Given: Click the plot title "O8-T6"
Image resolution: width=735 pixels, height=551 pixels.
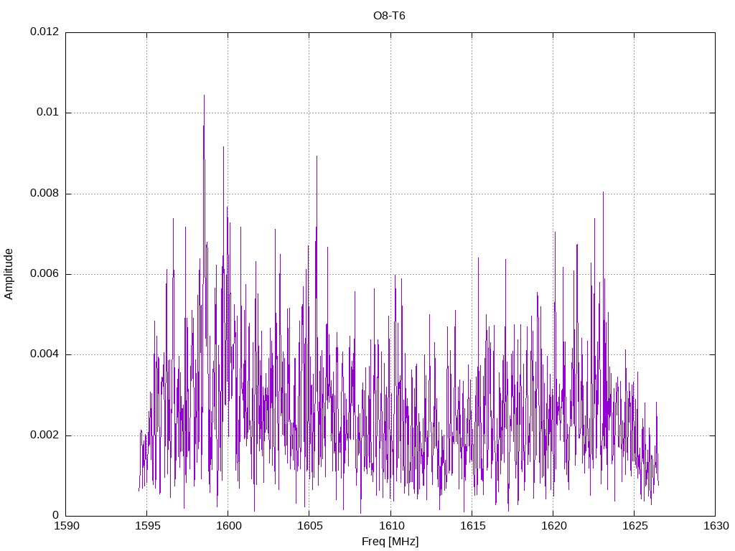Looking at the screenshot, I should click(x=389, y=16).
